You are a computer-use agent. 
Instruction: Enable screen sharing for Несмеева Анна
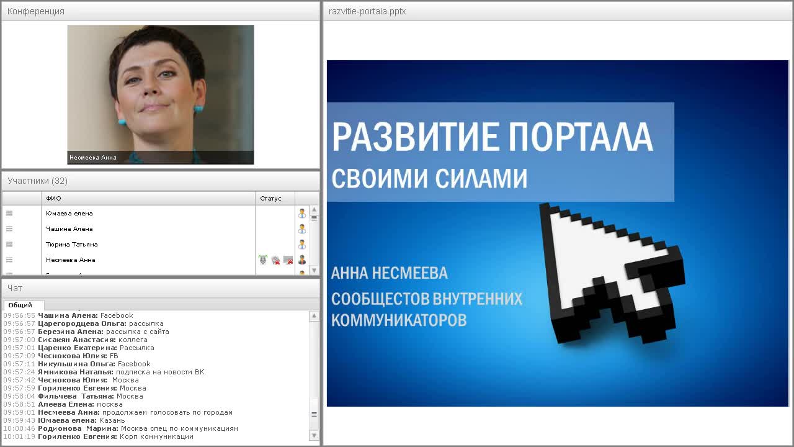point(287,260)
